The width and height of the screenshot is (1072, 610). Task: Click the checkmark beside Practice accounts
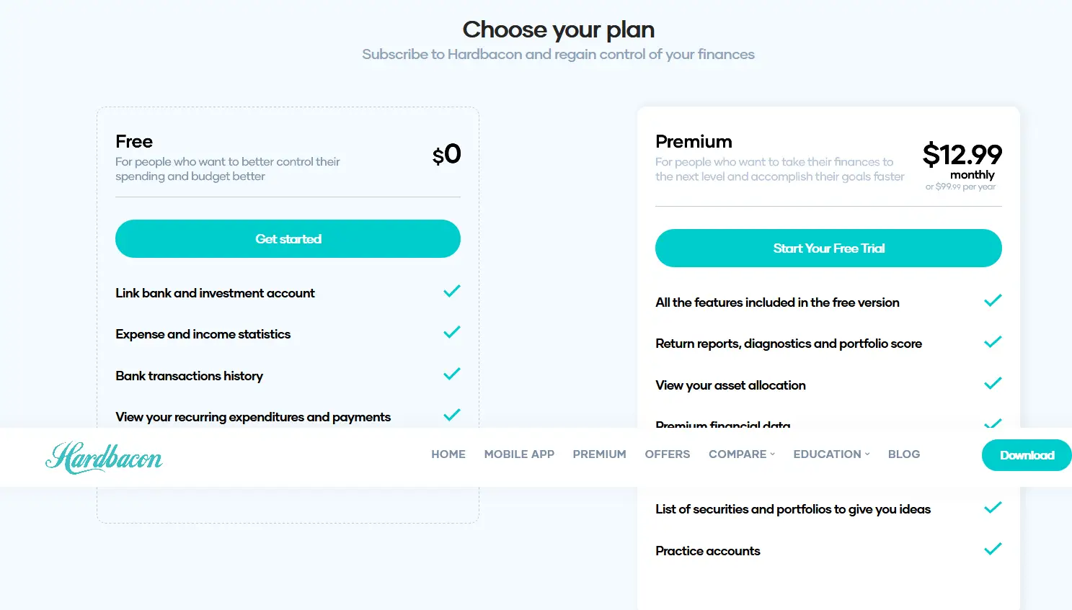click(x=993, y=548)
